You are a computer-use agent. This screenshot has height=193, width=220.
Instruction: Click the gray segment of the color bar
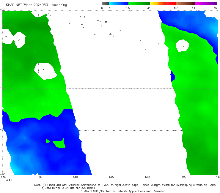[105, 4]
